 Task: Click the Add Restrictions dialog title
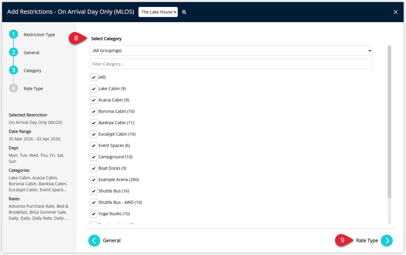click(71, 12)
